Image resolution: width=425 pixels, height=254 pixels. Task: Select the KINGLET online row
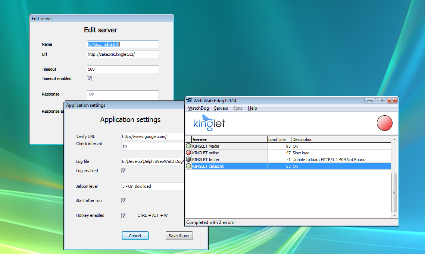click(288, 153)
